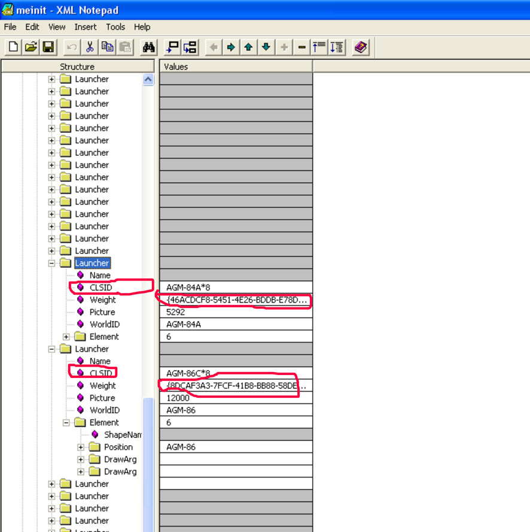Click the green move-right arrow icon
The height and width of the screenshot is (532, 530).
231,47
